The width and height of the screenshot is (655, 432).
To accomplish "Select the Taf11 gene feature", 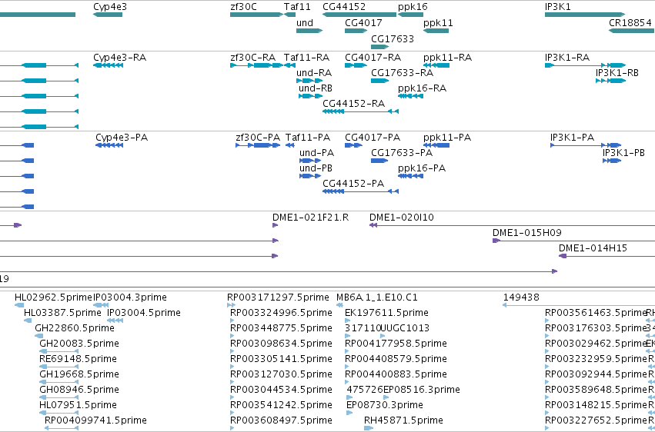I will pyautogui.click(x=290, y=15).
